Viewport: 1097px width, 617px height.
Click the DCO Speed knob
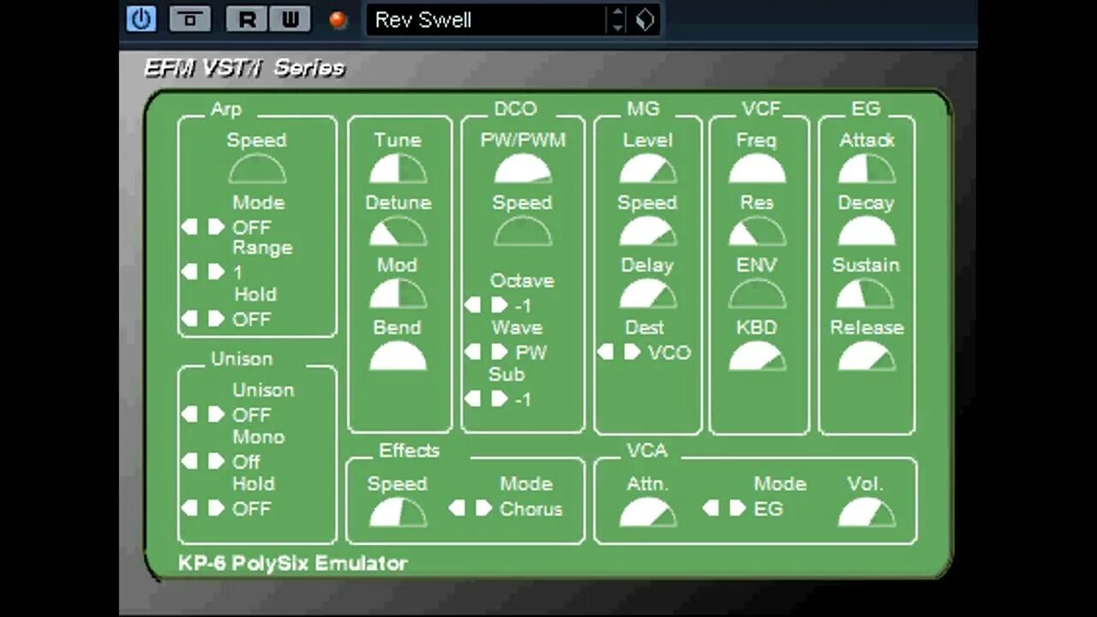(523, 232)
